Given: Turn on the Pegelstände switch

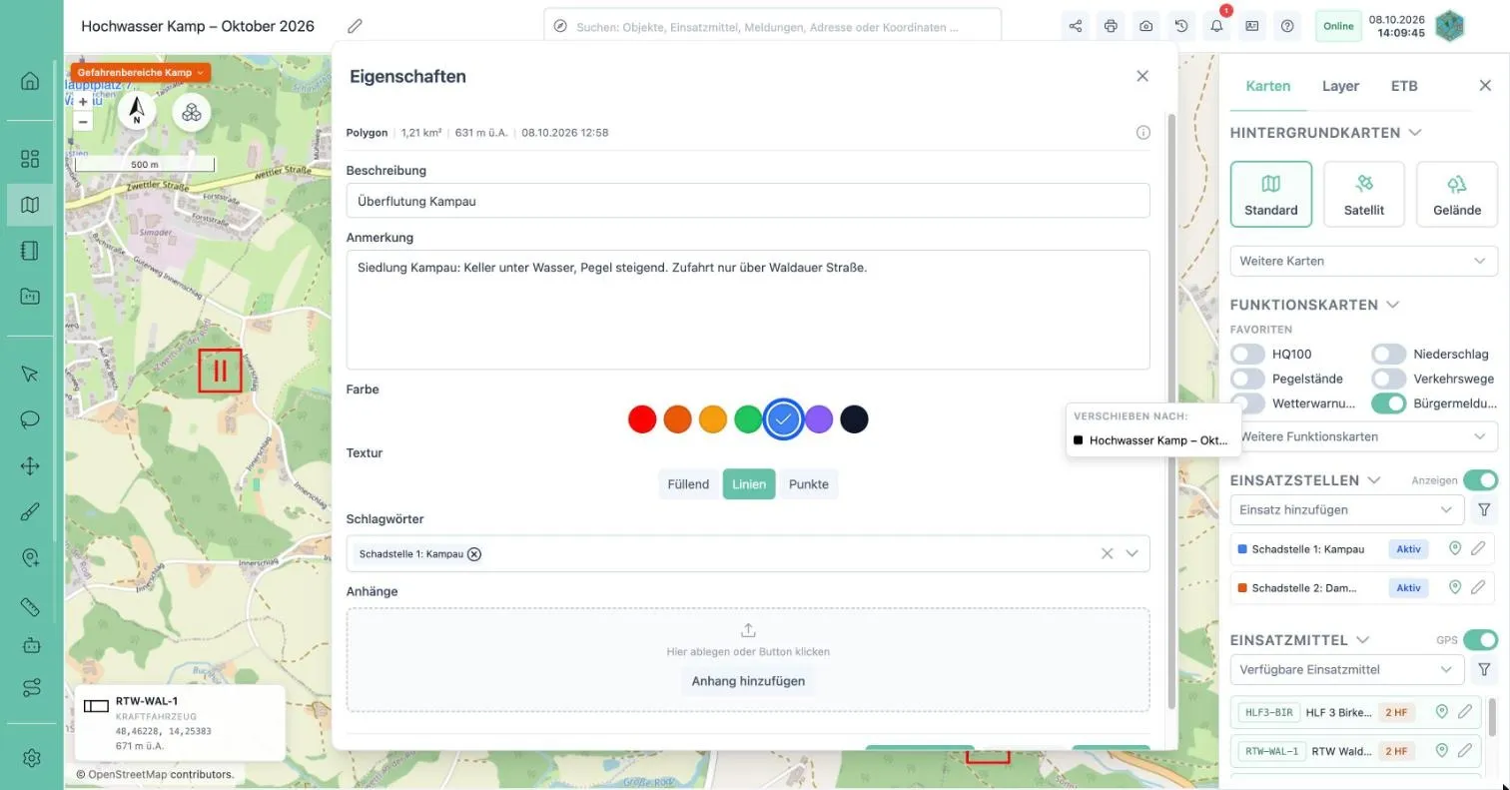Looking at the screenshot, I should click(x=1247, y=379).
